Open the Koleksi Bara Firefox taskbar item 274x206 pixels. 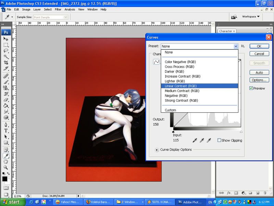(98, 202)
